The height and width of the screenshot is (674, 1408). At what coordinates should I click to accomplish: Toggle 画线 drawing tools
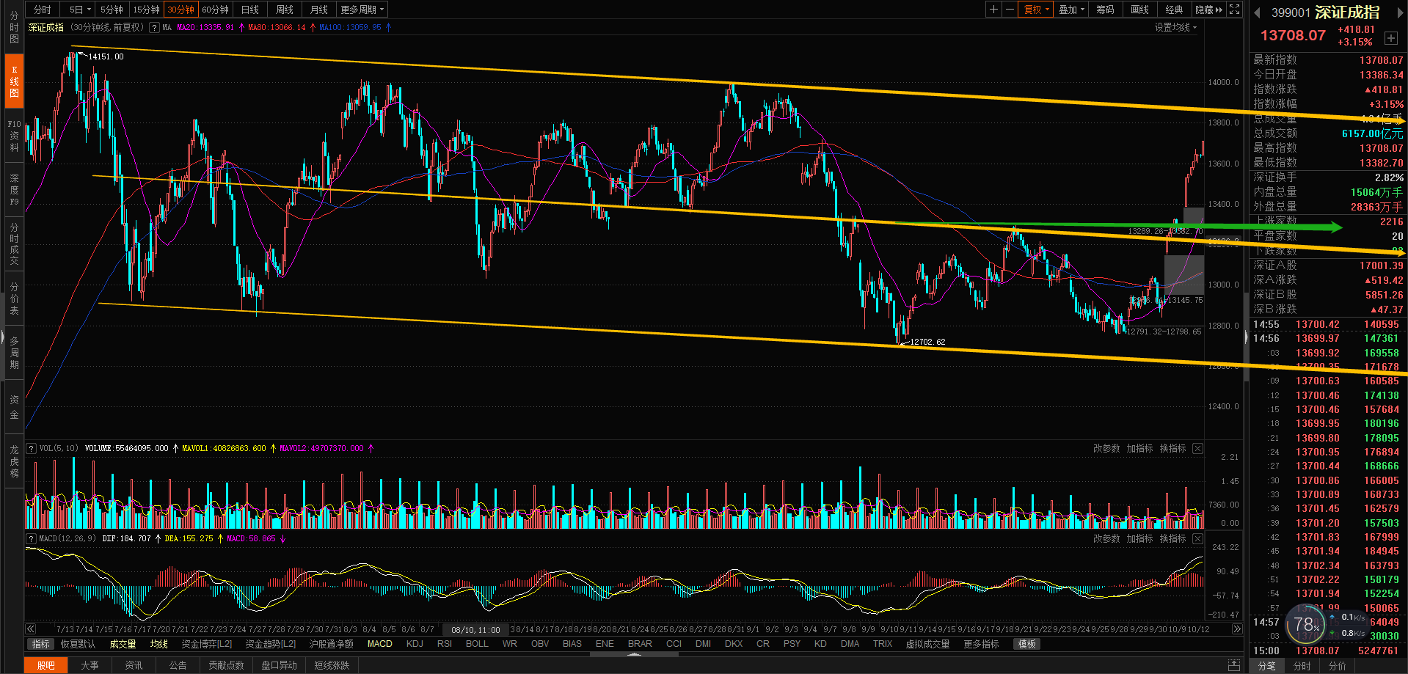(x=1140, y=10)
